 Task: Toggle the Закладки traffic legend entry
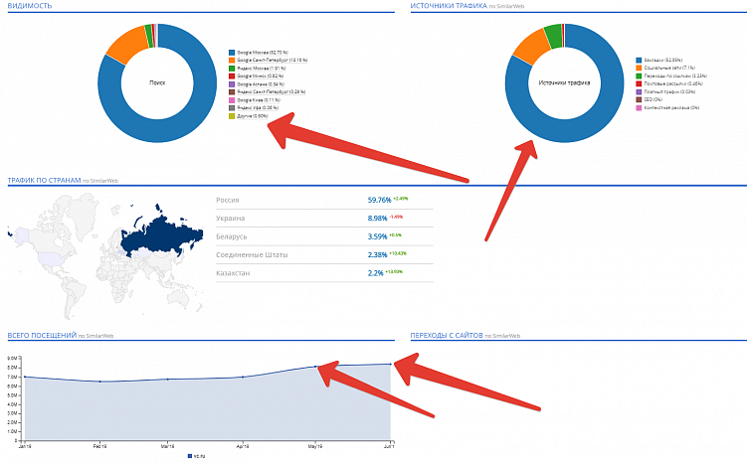(x=659, y=61)
